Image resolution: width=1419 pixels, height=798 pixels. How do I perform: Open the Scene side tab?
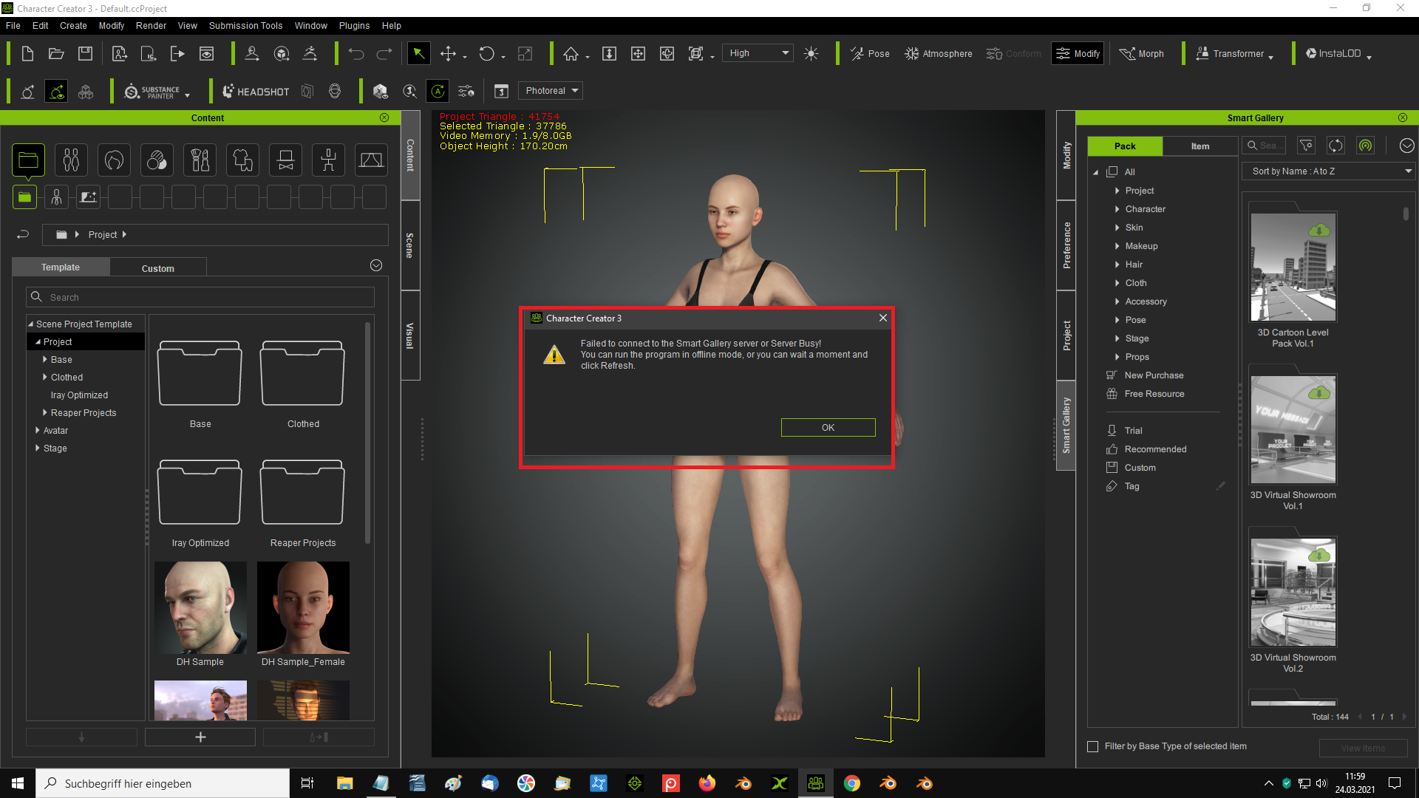[x=410, y=245]
